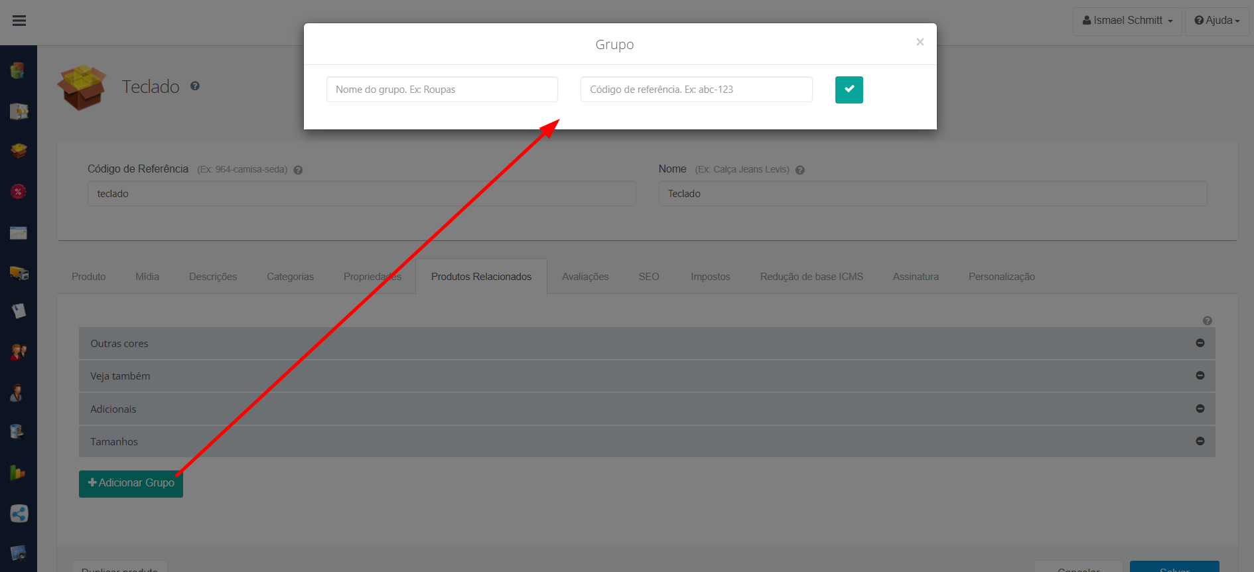Image resolution: width=1254 pixels, height=572 pixels.
Task: Focus the Código de referência field in the dialog
Action: [x=696, y=90]
